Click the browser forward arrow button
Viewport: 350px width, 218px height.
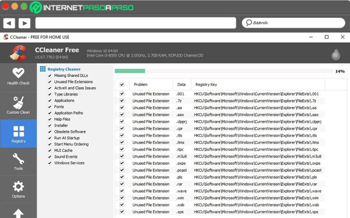(24, 23)
